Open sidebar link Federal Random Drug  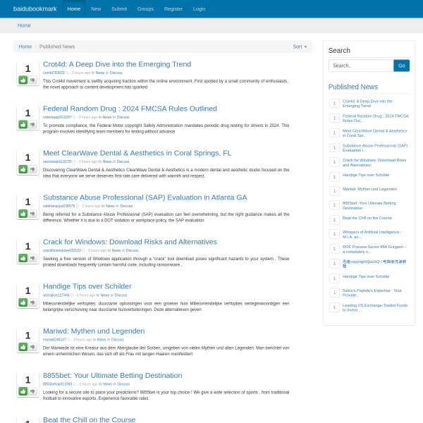[x=376, y=118]
